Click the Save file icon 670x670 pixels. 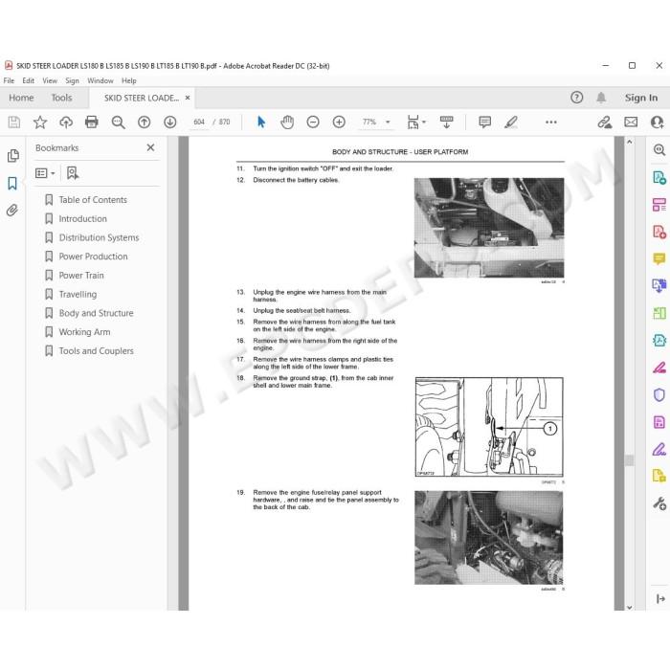tap(14, 123)
